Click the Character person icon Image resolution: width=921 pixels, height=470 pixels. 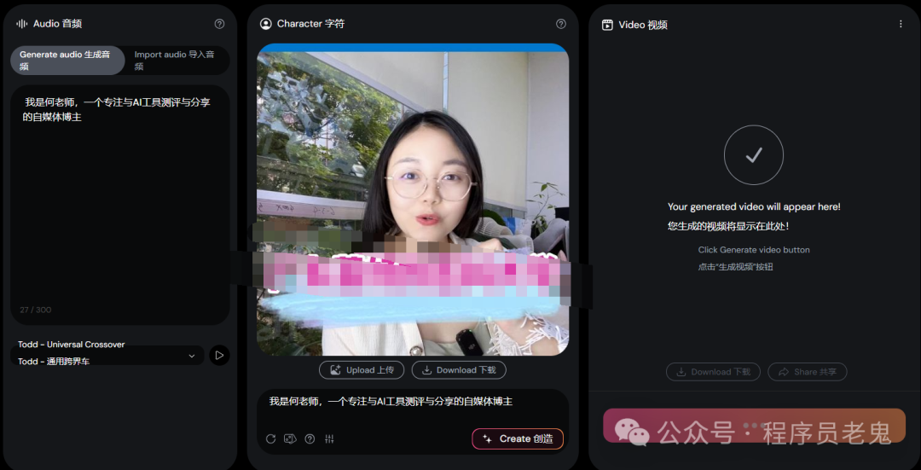(266, 24)
